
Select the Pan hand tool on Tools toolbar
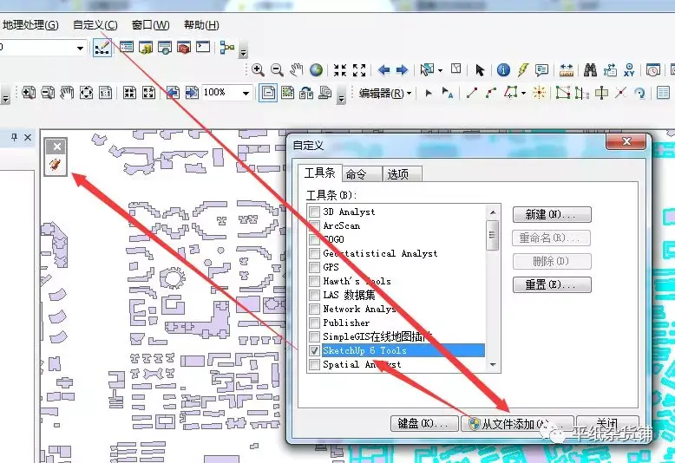pyautogui.click(x=296, y=69)
